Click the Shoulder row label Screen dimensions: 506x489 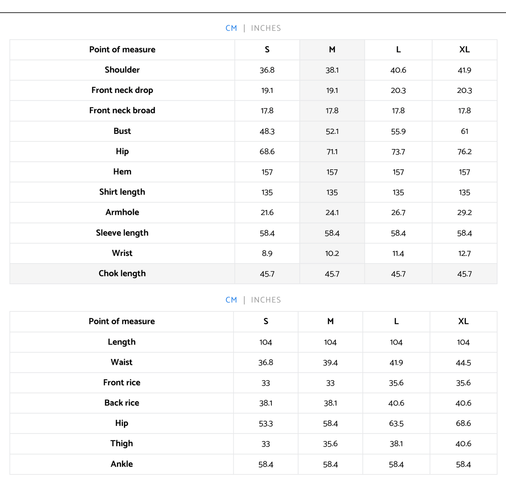click(x=122, y=70)
